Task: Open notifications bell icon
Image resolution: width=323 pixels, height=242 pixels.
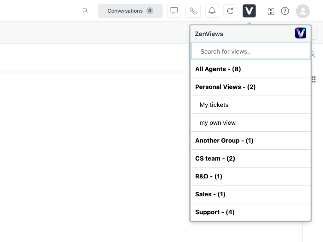Action: [212, 11]
